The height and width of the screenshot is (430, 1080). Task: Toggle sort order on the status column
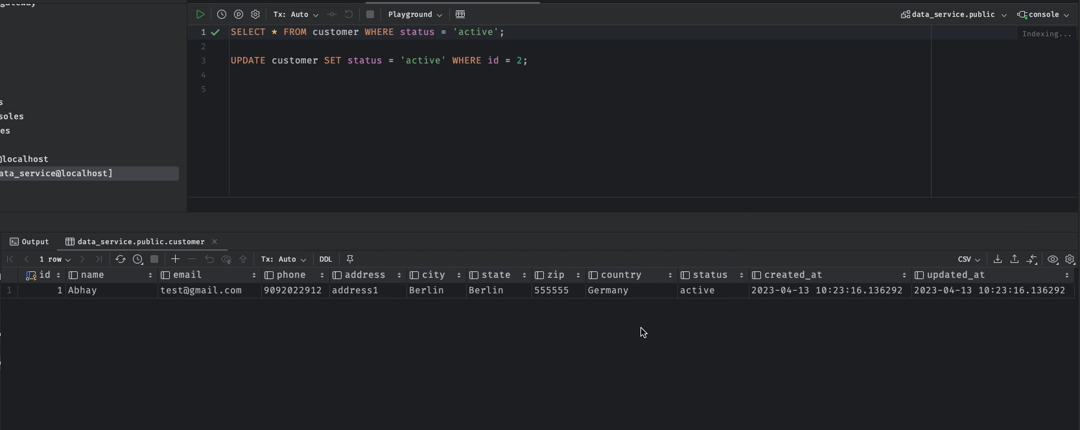742,275
